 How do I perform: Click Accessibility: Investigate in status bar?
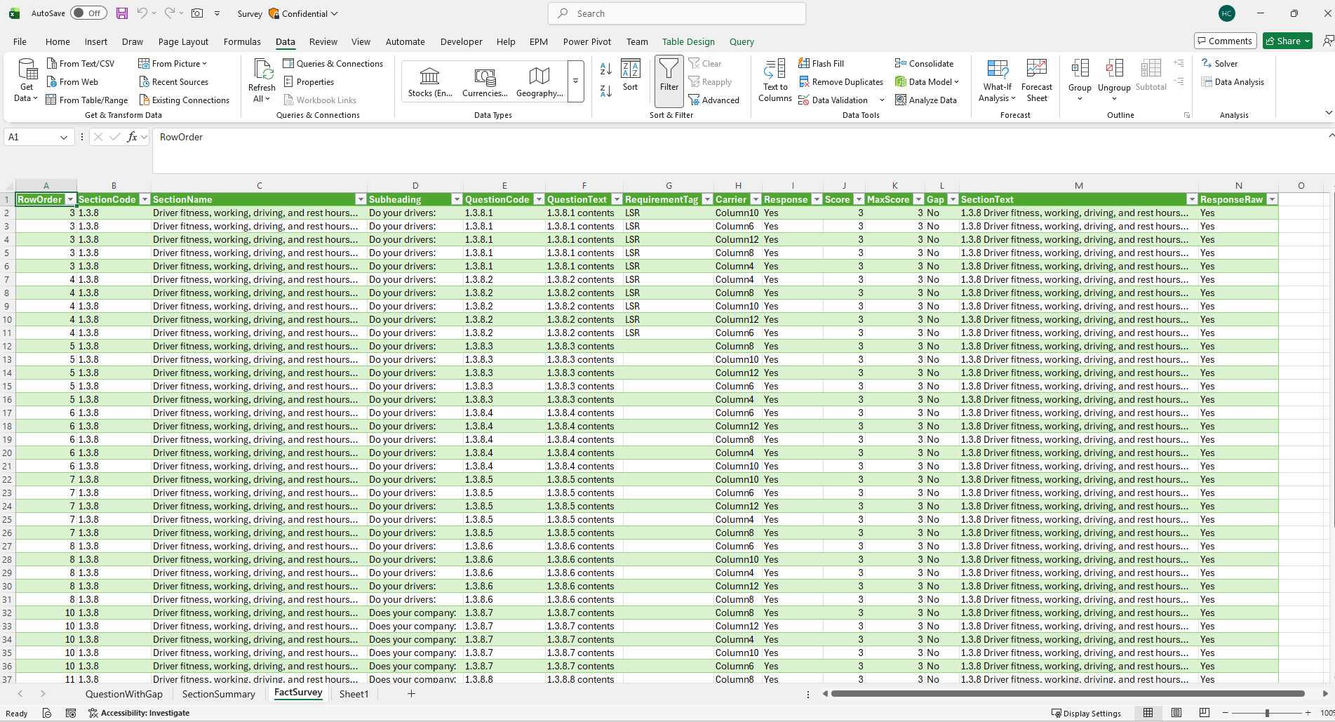tap(139, 713)
